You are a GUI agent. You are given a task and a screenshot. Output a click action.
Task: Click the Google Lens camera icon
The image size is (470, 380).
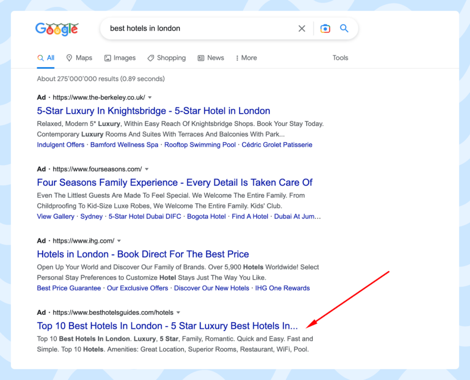coord(325,28)
